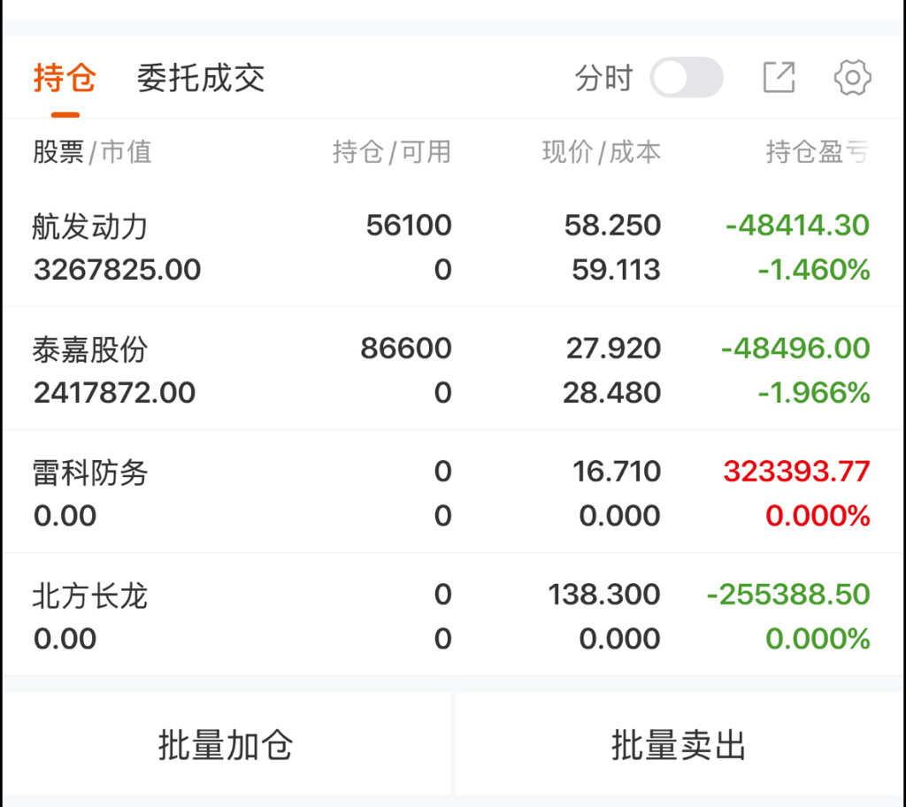
Task: Click 泰嘉股份 market value 2417872.00
Action: click(x=115, y=393)
